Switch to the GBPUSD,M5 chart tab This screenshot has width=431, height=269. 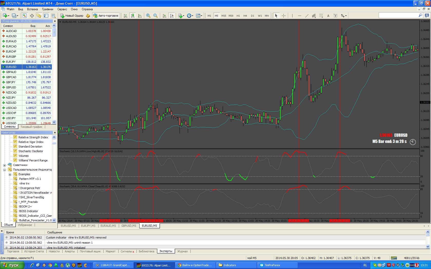tap(129, 226)
